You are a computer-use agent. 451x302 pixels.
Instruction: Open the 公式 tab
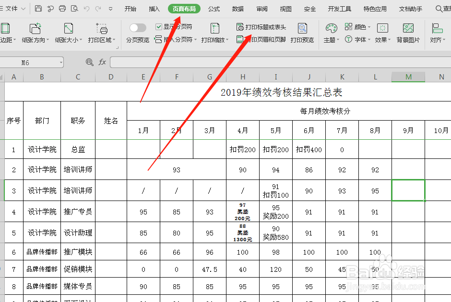coord(214,9)
